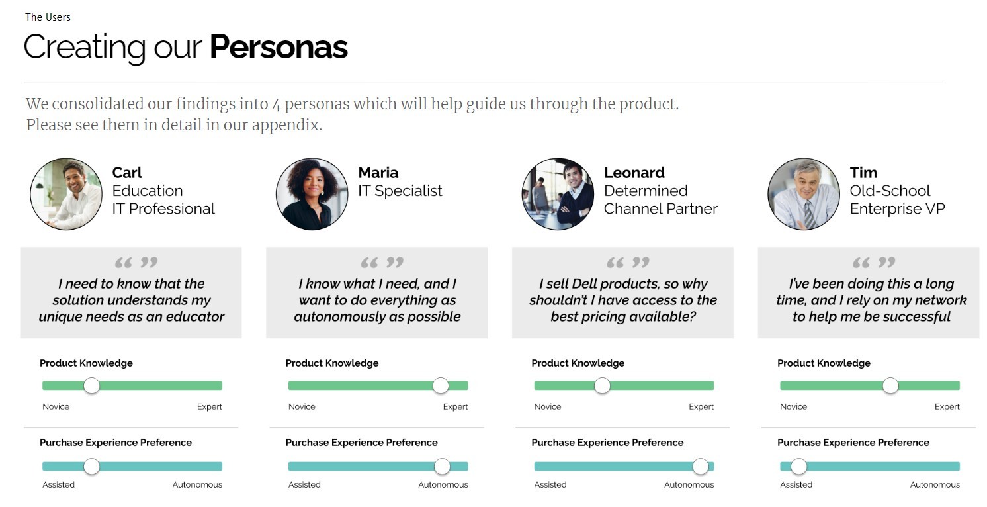
Task: Click Maria's profile photo
Action: tap(312, 194)
